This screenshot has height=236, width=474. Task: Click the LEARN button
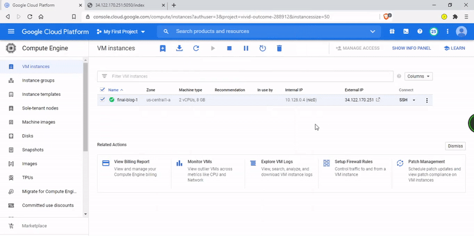(x=454, y=49)
